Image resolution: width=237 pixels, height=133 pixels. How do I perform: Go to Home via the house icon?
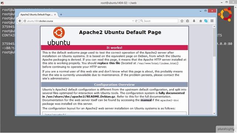(201, 21)
